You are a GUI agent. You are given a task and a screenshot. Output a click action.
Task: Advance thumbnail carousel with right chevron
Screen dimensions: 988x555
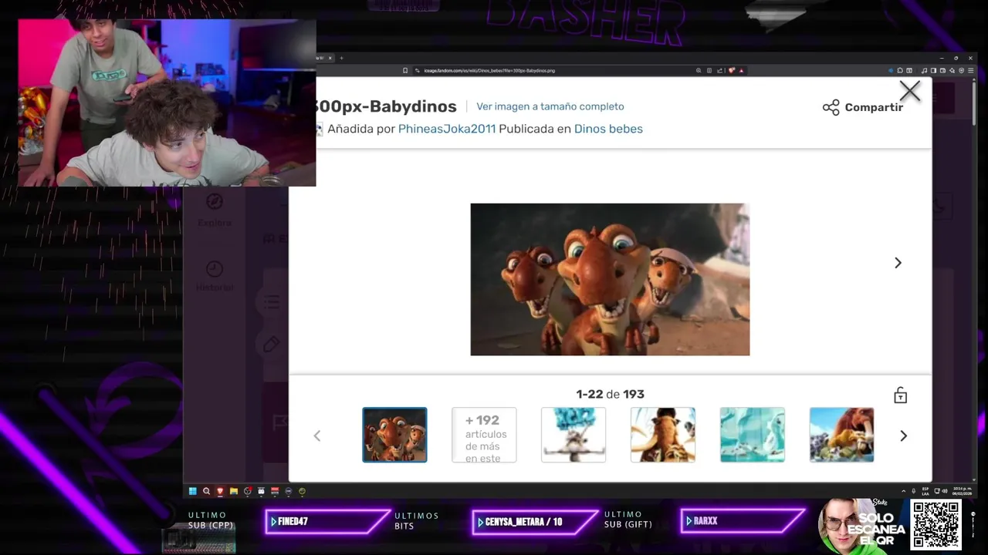(x=903, y=436)
